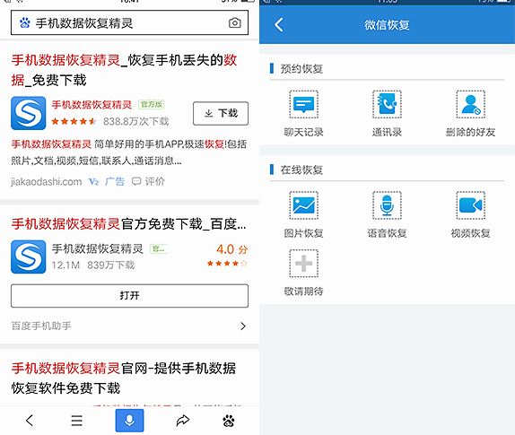Click the 广告 ad label
This screenshot has width=515, height=435.
tap(115, 181)
